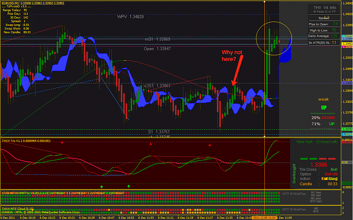This screenshot has height=220, width=353.
Task: Click the red down arrow in Trix panel near 11:27
Action: (210, 145)
